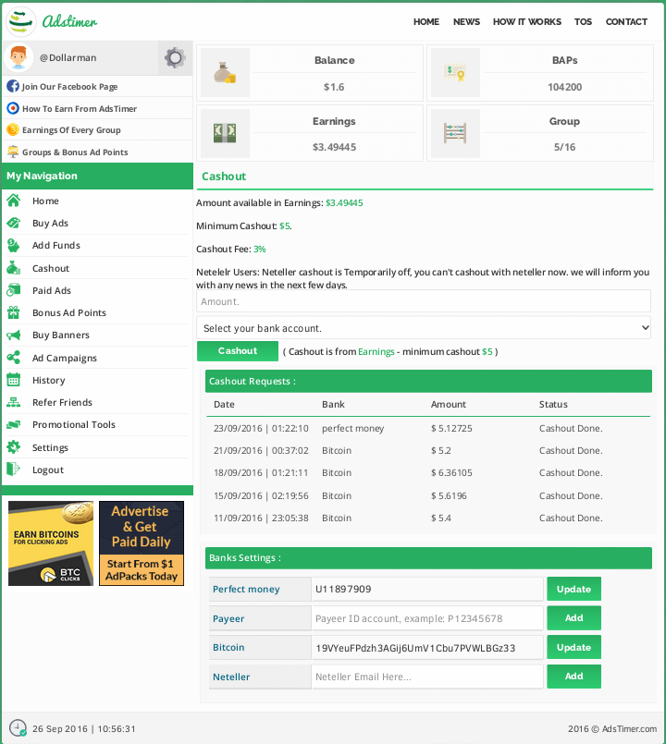
Task: Open the BTC Clicks banner ad
Action: point(51,543)
